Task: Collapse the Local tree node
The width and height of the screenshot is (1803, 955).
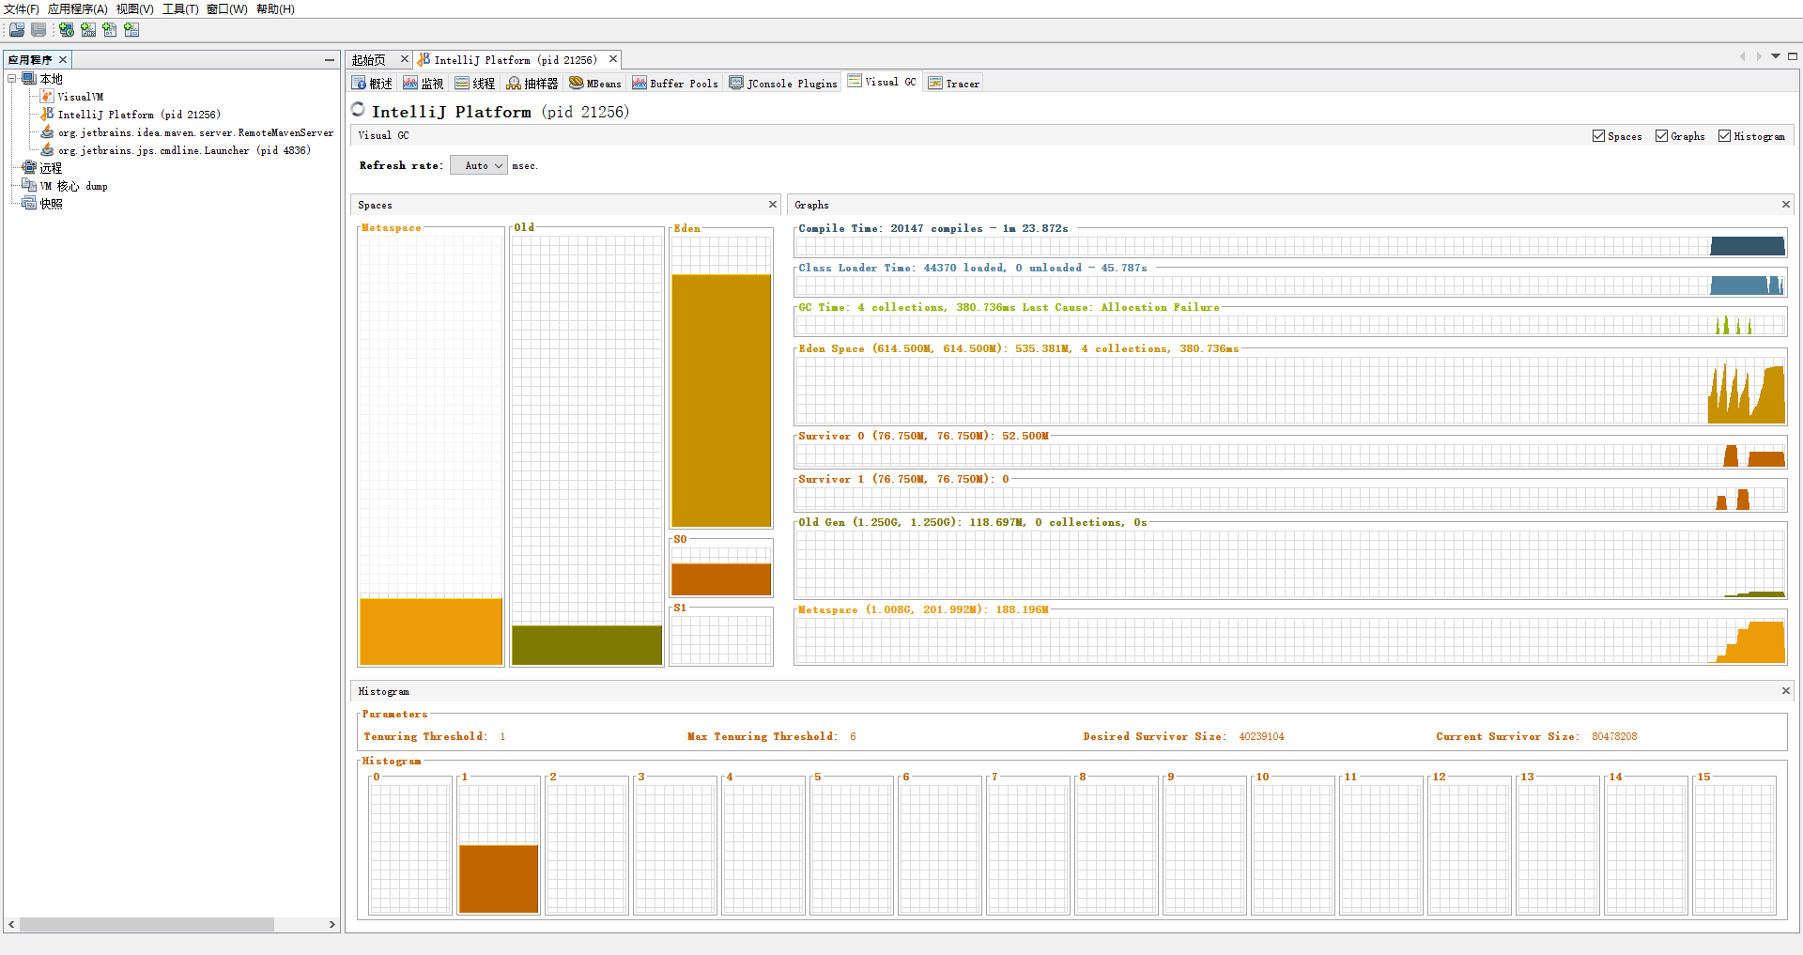Action: (12, 79)
